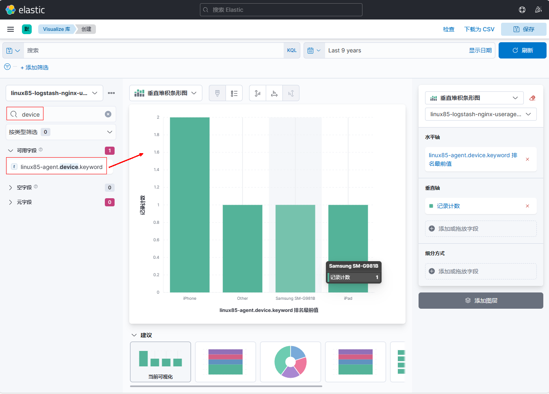Click the help lifebuoy icon
The height and width of the screenshot is (394, 549).
522,10
